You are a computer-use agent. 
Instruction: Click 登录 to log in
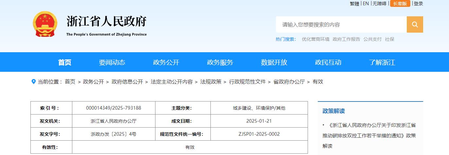tap(418, 4)
